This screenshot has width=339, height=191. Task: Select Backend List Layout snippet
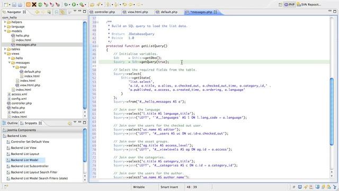(x=25, y=154)
